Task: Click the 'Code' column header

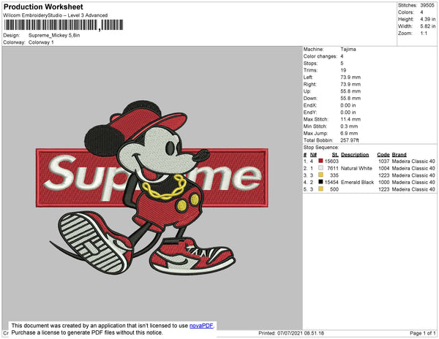Action: coord(383,155)
